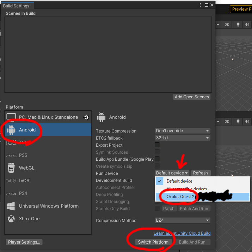The width and height of the screenshot is (252, 252).
Task: Select the iOS platform entry
Action: 48,142
